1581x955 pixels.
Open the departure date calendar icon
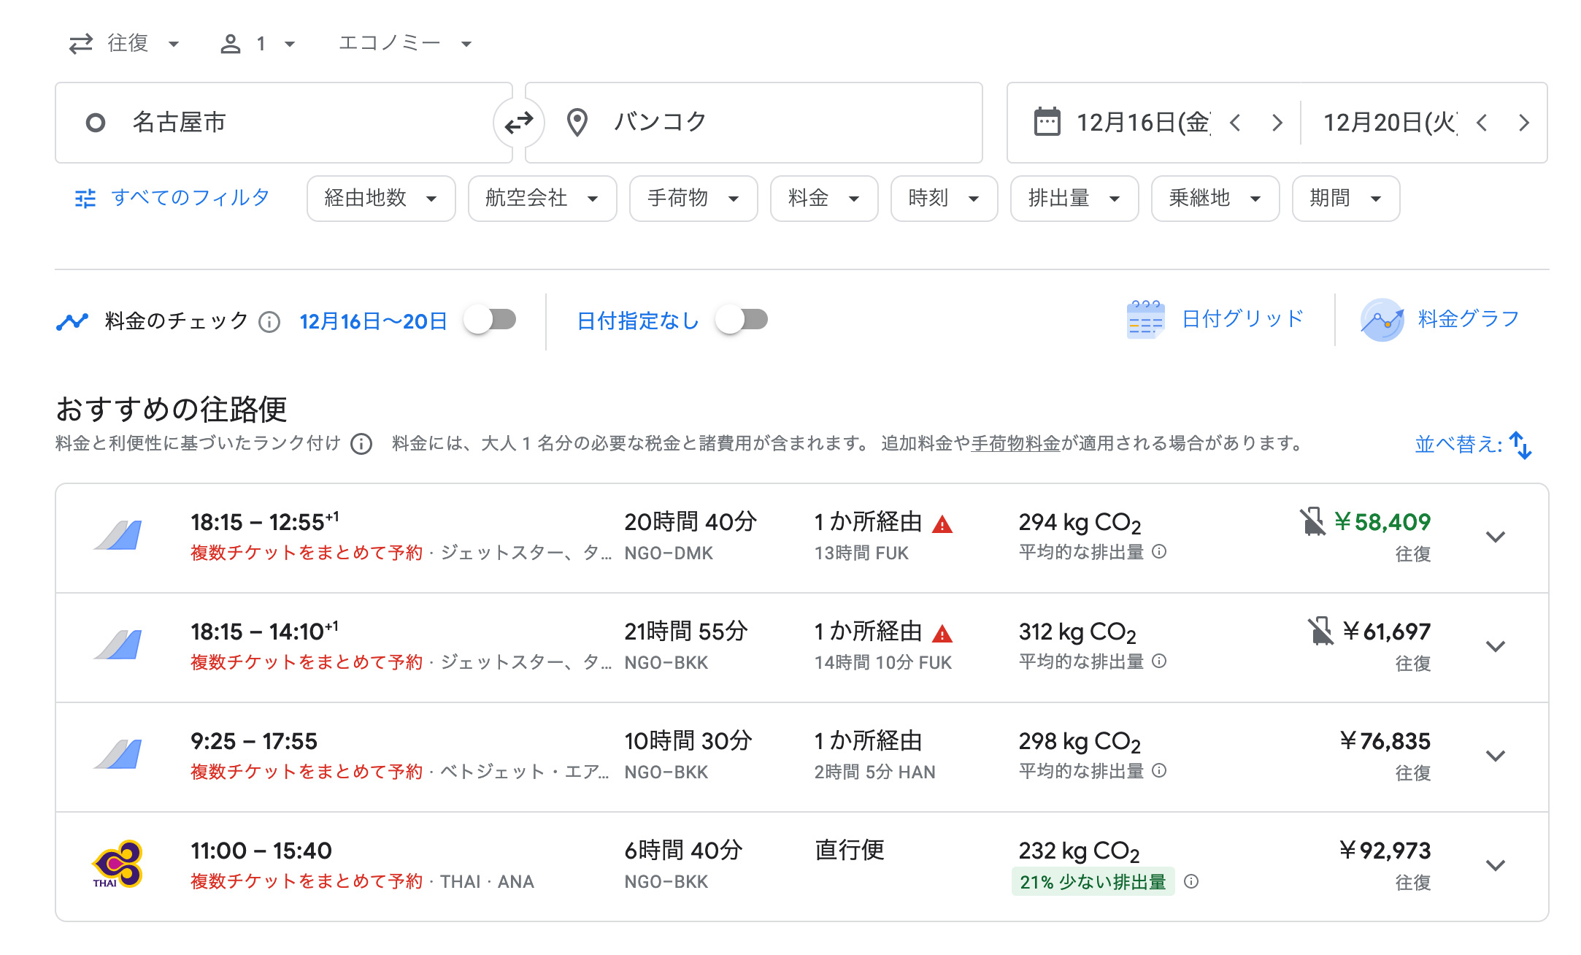click(1047, 122)
